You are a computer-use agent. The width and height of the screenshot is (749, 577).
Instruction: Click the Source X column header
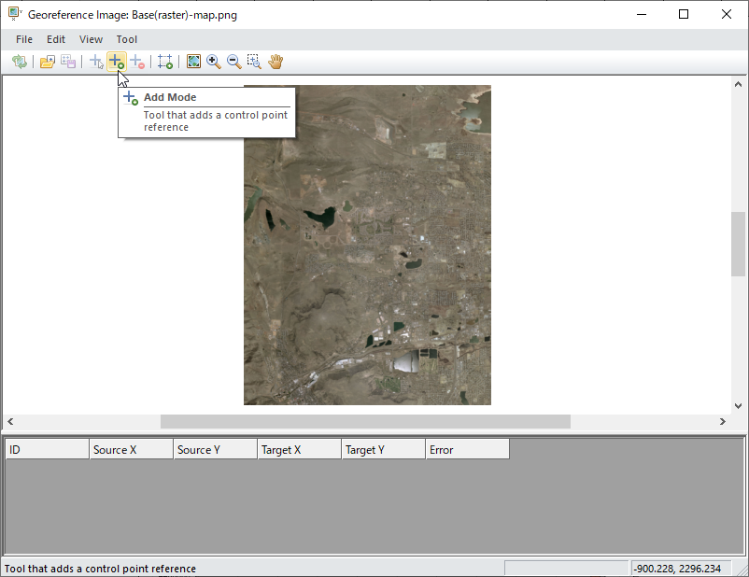[x=132, y=449]
